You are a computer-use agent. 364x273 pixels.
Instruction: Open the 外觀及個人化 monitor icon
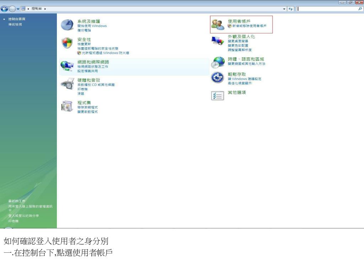coord(218,41)
